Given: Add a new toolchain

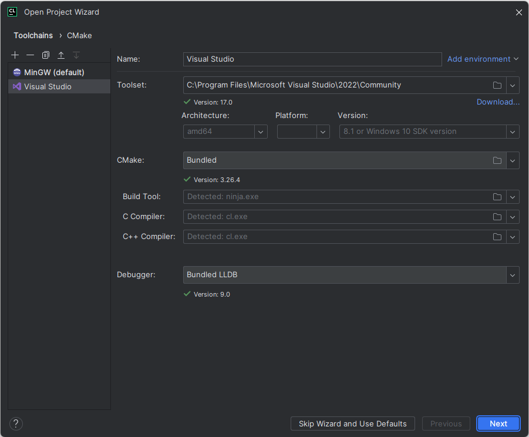Looking at the screenshot, I should [15, 55].
